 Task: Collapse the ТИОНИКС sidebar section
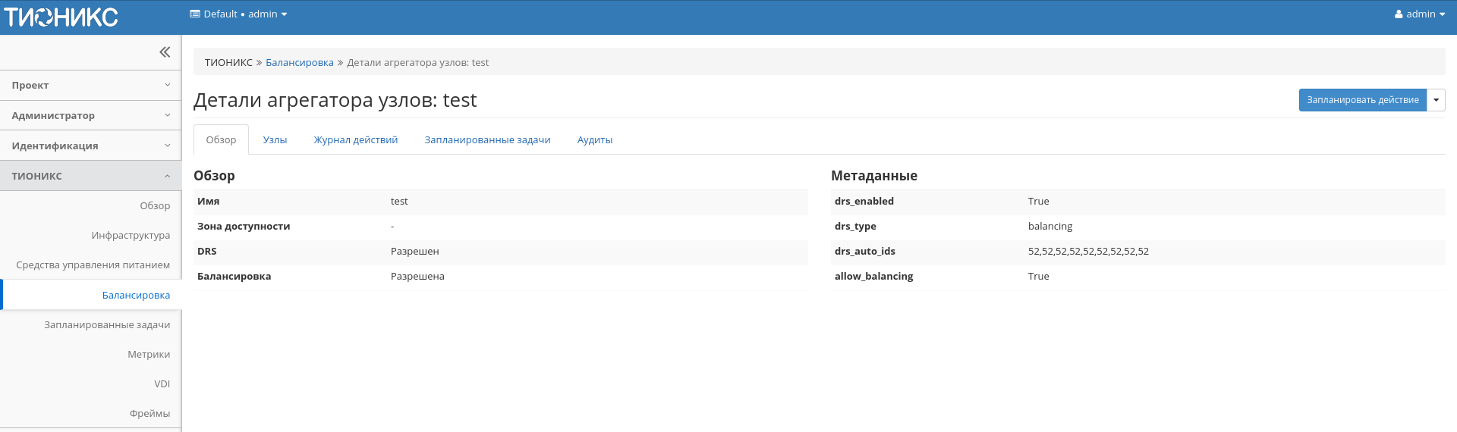point(90,176)
